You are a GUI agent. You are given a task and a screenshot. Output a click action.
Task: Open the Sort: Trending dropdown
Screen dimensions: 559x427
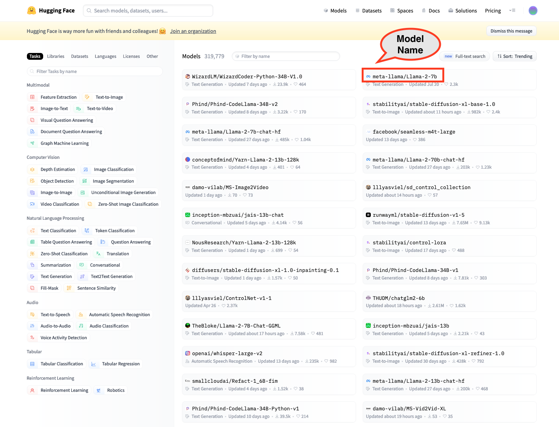point(514,56)
